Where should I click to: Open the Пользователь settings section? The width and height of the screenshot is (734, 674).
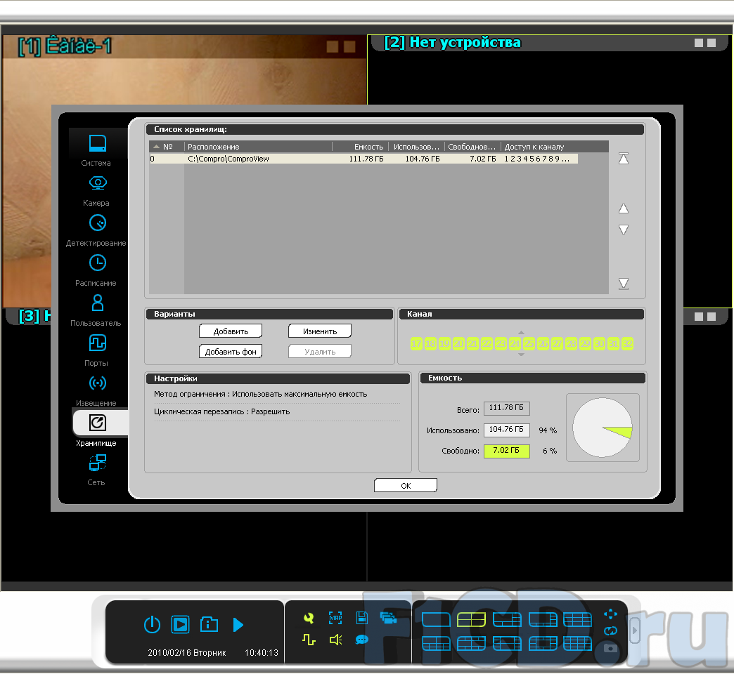[96, 311]
